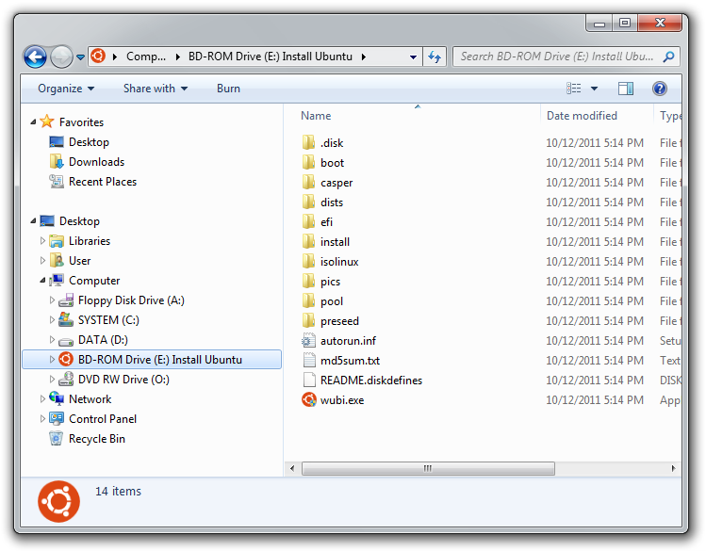The image size is (706, 551).
Task: Open Libraries in navigation pane
Action: click(x=79, y=240)
